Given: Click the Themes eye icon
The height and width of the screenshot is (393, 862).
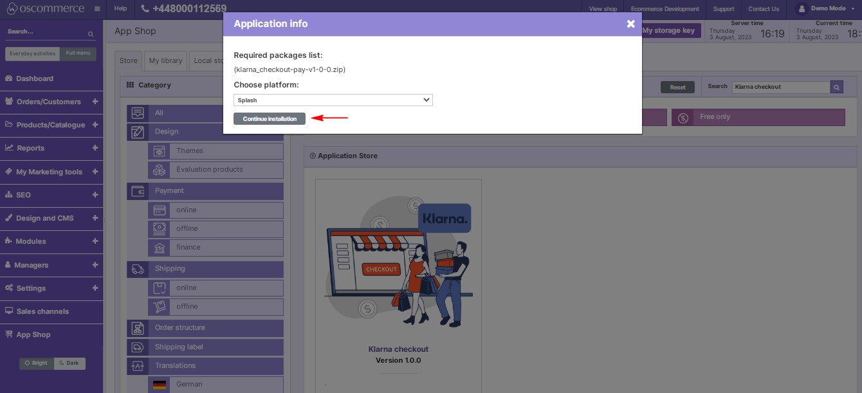Looking at the screenshot, I should point(159,151).
